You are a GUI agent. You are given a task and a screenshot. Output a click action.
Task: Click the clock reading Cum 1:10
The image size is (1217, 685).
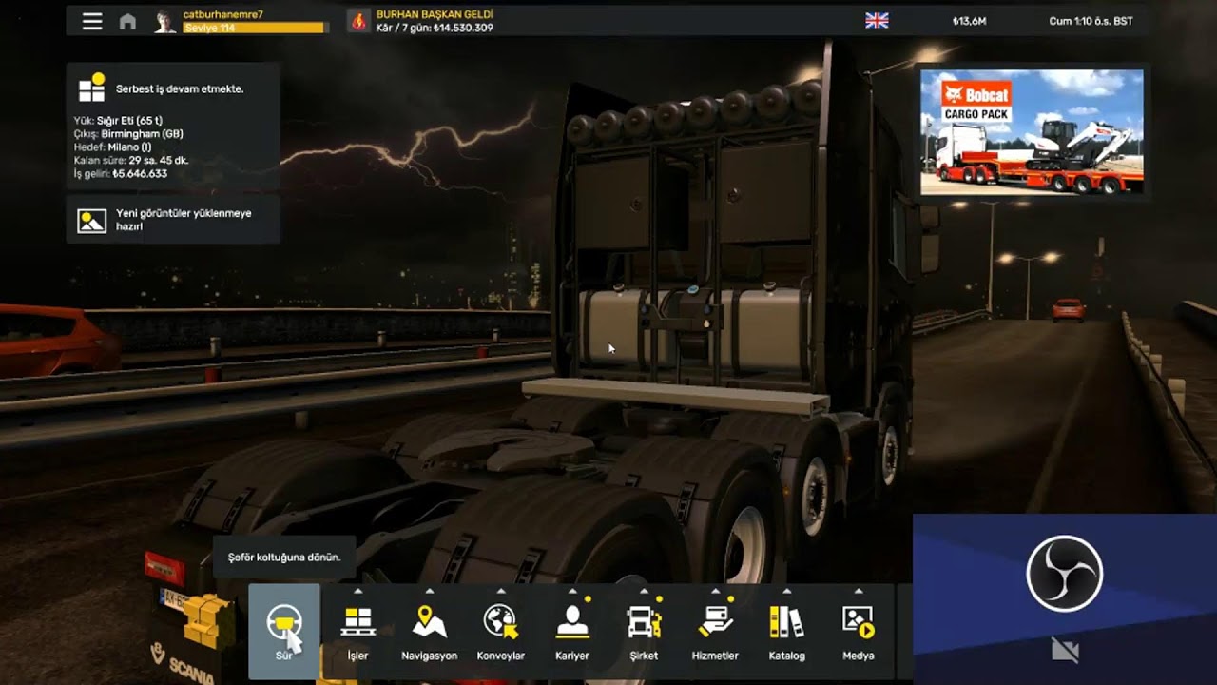[1091, 21]
